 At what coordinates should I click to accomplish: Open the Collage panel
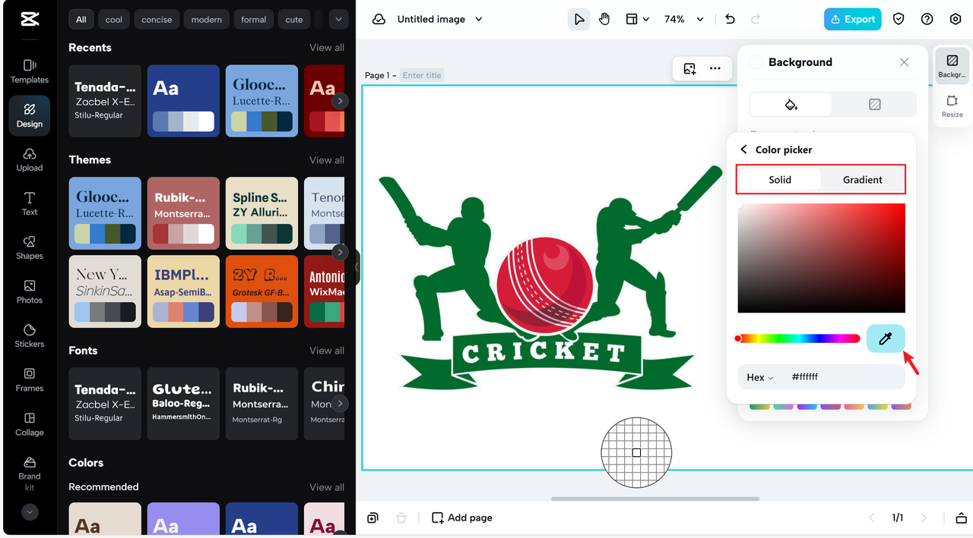pos(30,424)
